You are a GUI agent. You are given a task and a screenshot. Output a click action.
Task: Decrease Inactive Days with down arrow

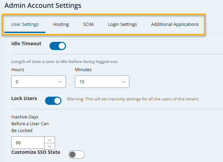pyautogui.click(x=50, y=146)
